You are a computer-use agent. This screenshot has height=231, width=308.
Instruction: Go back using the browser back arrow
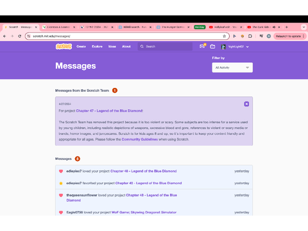4,36
